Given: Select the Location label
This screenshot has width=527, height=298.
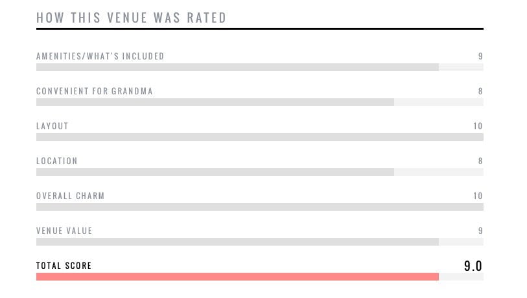Looking at the screenshot, I should pyautogui.click(x=57, y=161).
